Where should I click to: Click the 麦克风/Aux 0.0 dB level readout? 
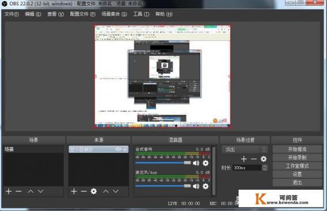[203, 172]
